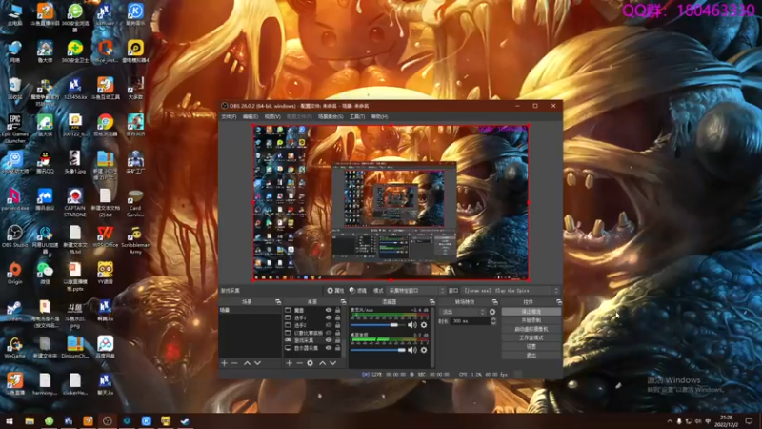
Task: Click the 停止推流 stop streaming button
Action: point(531,312)
